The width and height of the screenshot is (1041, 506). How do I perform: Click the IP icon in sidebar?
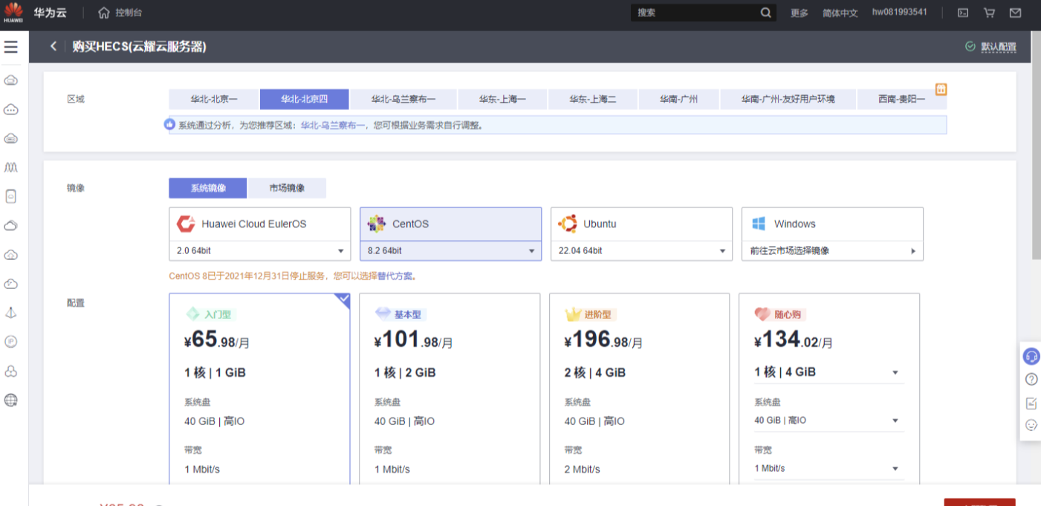click(10, 342)
